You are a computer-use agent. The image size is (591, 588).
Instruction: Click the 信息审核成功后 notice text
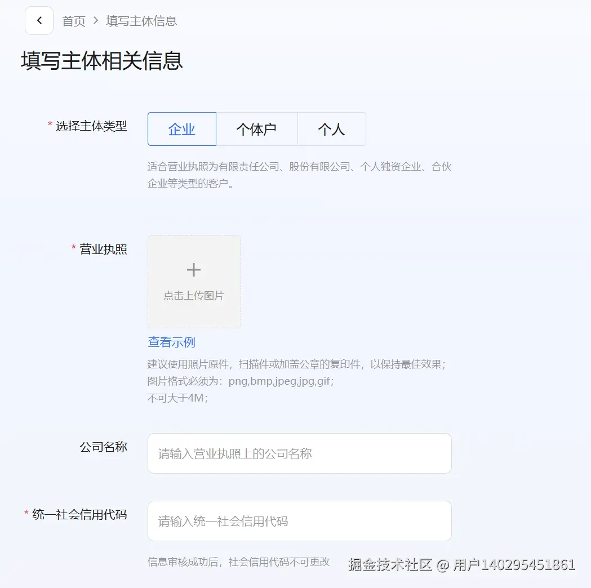237,563
